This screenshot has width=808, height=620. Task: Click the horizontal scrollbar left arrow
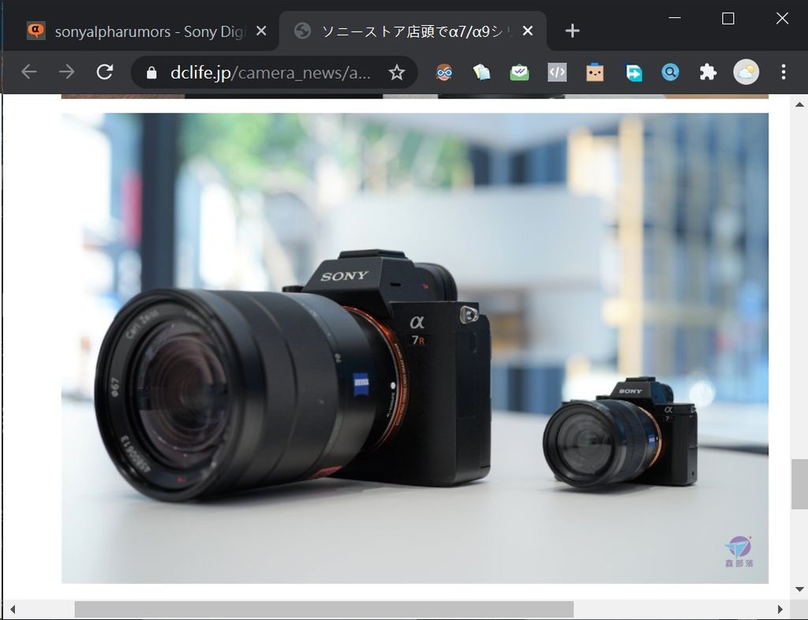tap(13, 609)
